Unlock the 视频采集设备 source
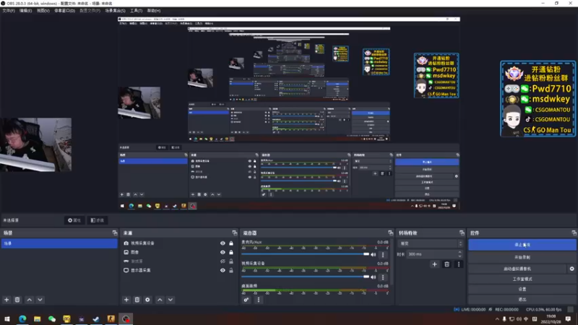The width and height of the screenshot is (578, 325). click(x=231, y=243)
